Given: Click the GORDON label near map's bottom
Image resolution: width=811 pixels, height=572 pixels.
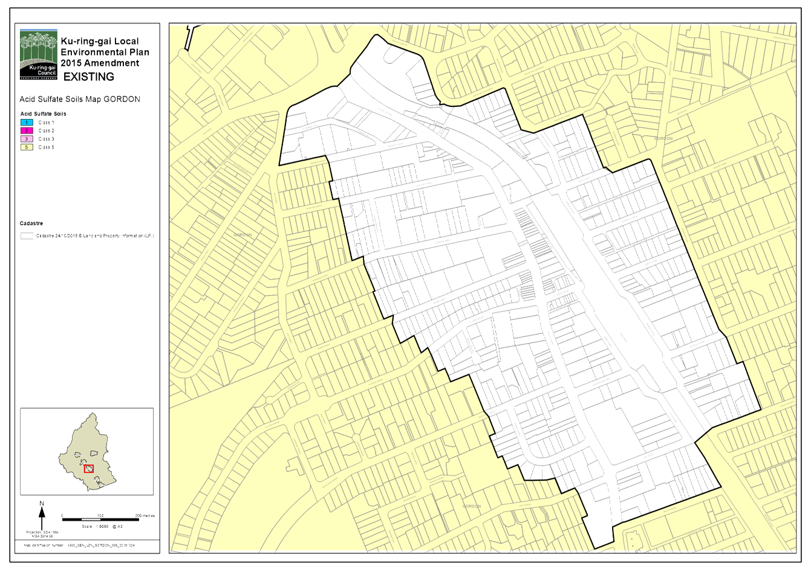Looking at the screenshot, I should [472, 506].
